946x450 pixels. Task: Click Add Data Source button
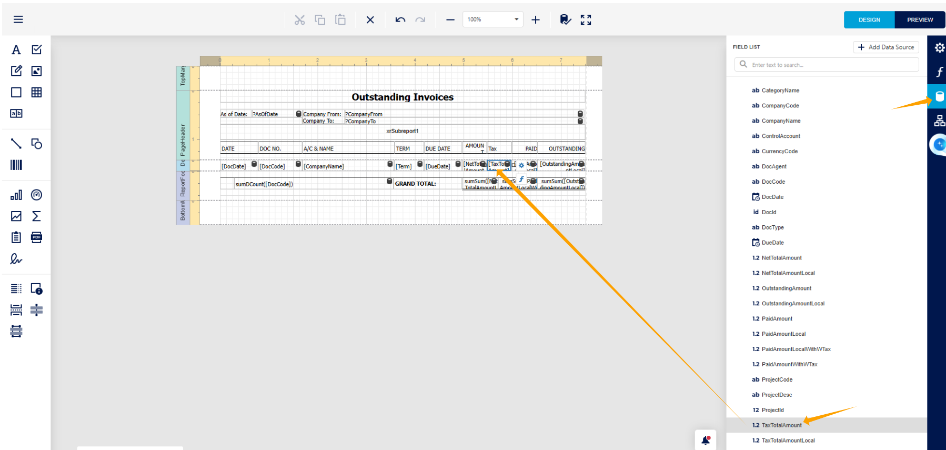coord(886,47)
